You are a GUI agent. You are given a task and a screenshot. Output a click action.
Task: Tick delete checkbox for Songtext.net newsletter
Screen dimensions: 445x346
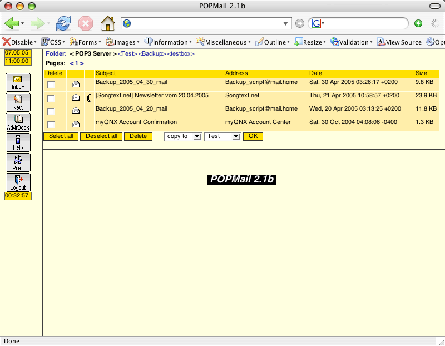[x=51, y=98]
